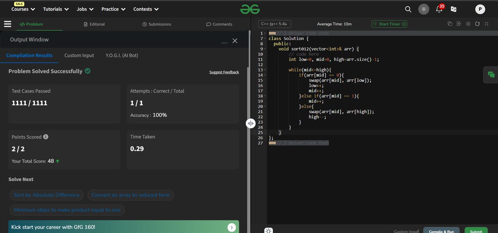Screen dimensions: 498x233
Task: Click the Suggest Feedback link
Action: [x=224, y=72]
